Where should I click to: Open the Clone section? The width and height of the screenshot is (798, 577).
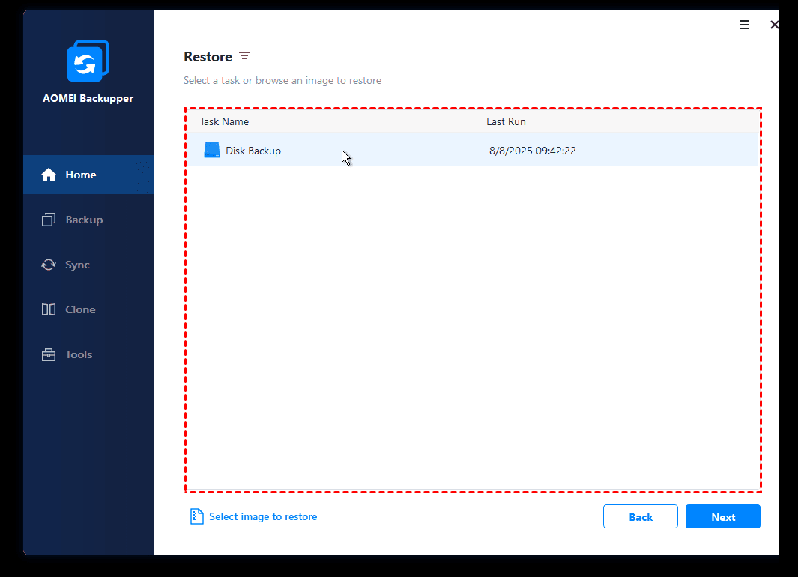(88, 309)
